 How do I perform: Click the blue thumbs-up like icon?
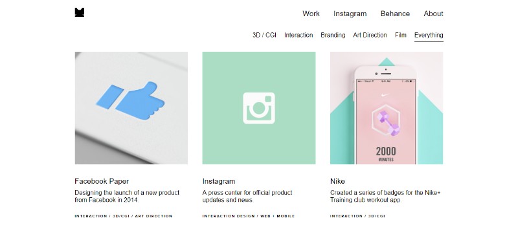130,100
